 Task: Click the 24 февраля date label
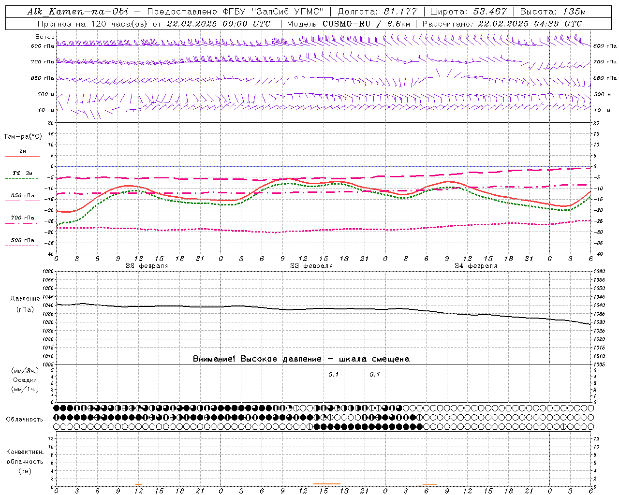pyautogui.click(x=476, y=266)
